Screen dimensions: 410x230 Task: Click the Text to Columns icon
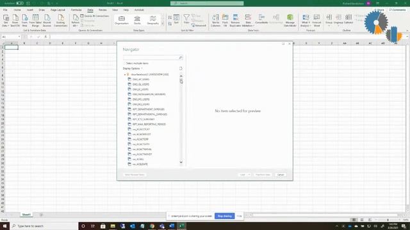215,20
